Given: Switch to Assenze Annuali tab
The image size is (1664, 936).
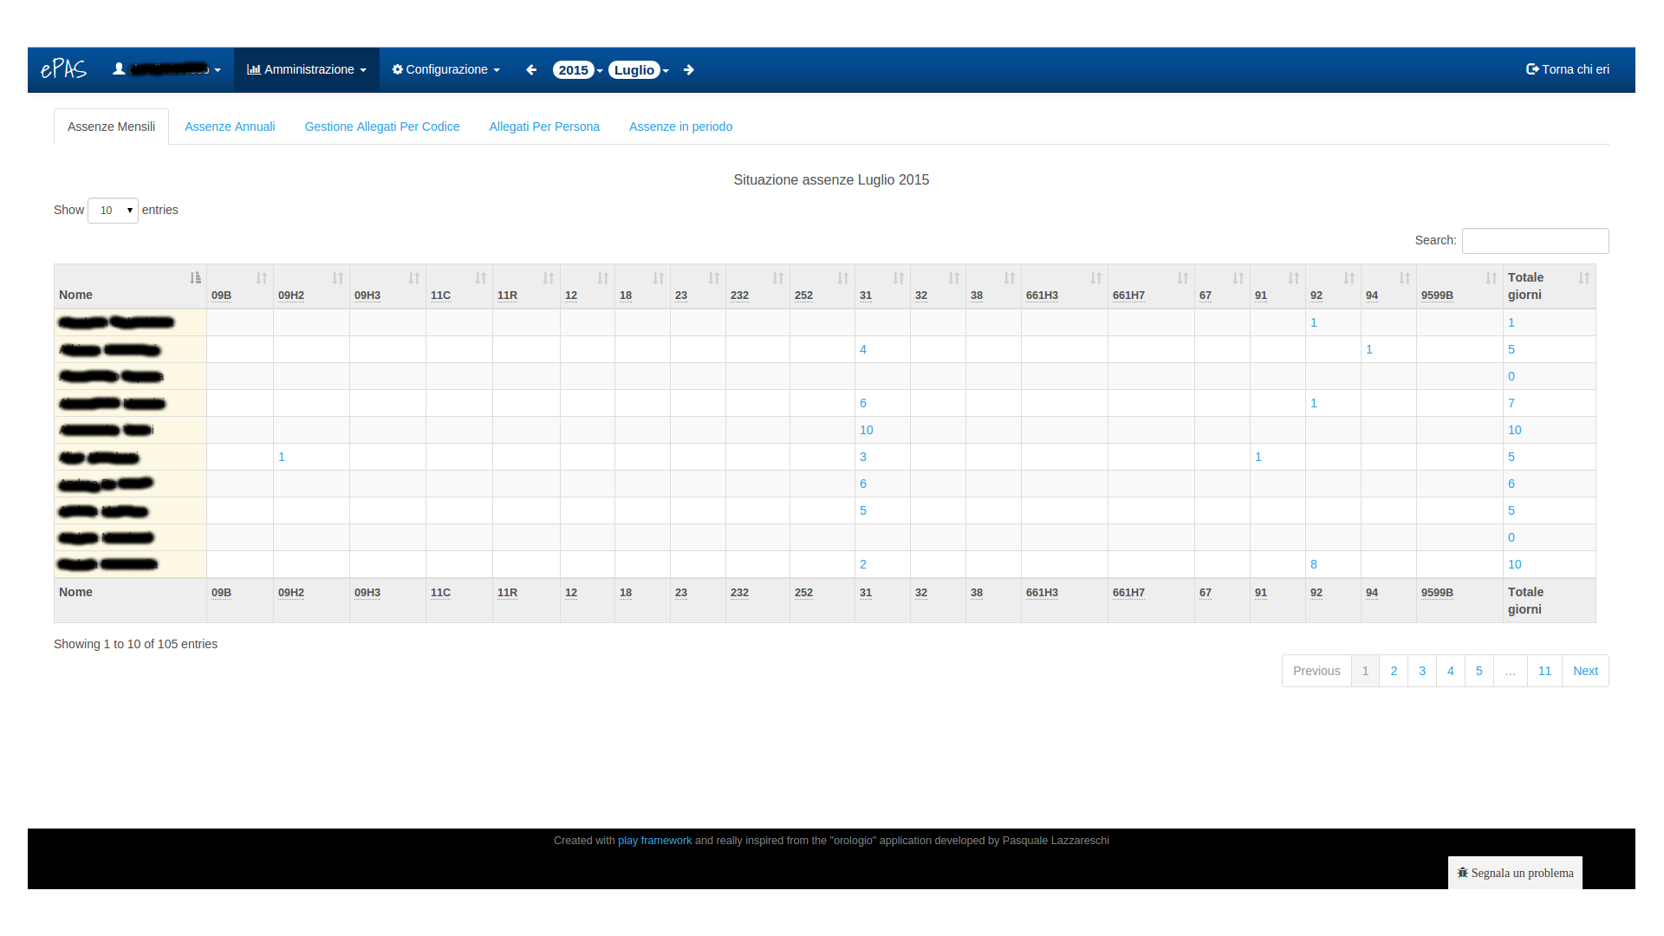Looking at the screenshot, I should 230,127.
